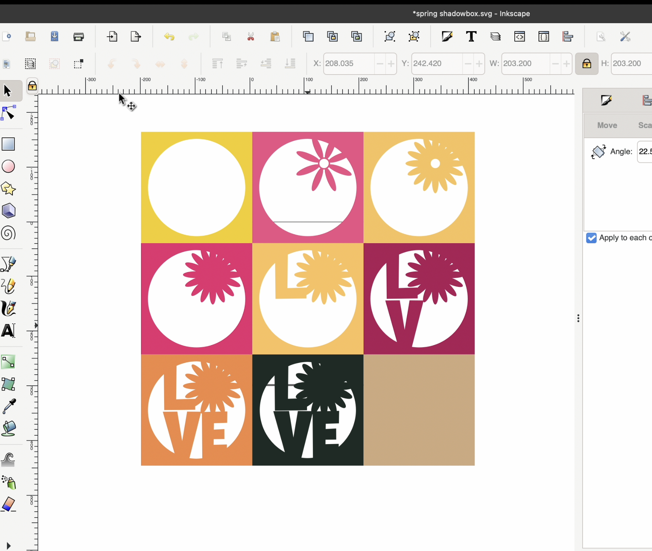Select the Node editing tool
This screenshot has width=652, height=551.
point(8,113)
